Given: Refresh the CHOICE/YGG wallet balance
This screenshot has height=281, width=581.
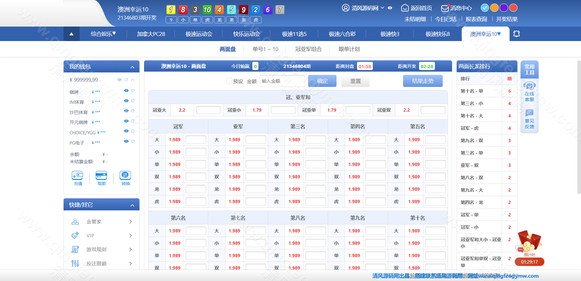Looking at the screenshot, I should tap(133, 131).
